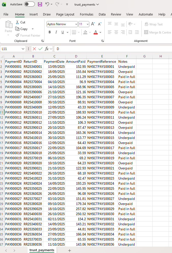172x253 pixels.
Task: Expand the Name Box dropdown arrow
Action: point(23,49)
